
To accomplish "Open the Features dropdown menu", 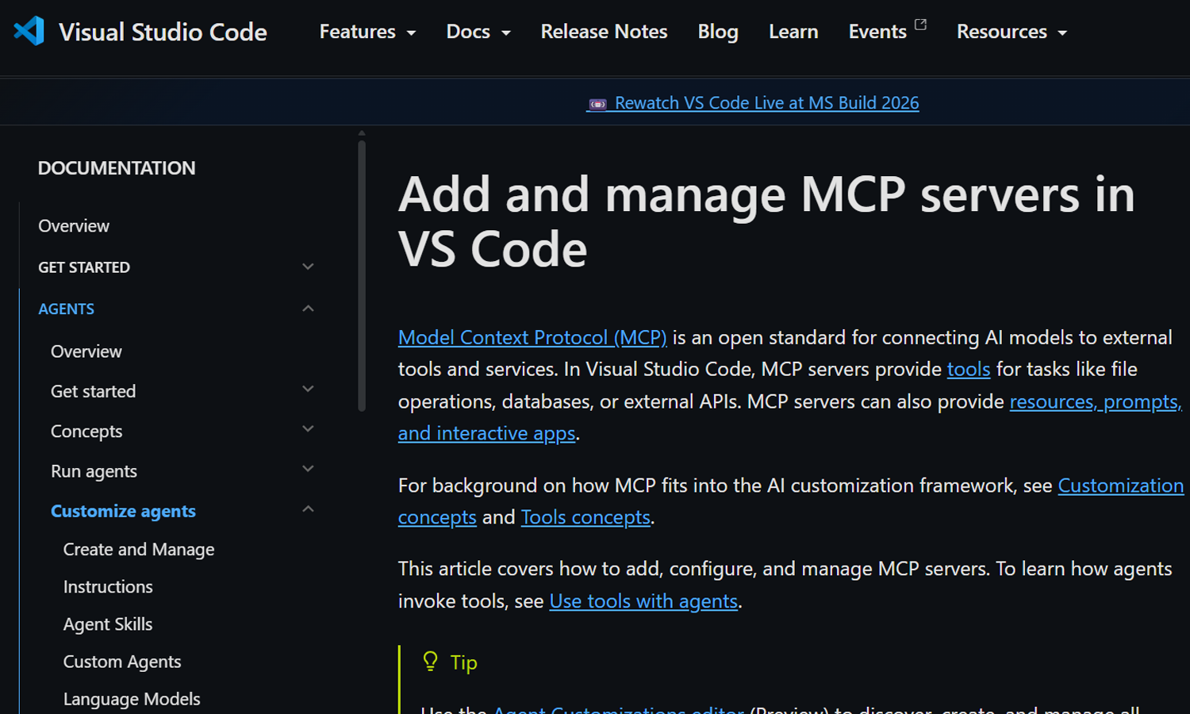I will (x=367, y=32).
